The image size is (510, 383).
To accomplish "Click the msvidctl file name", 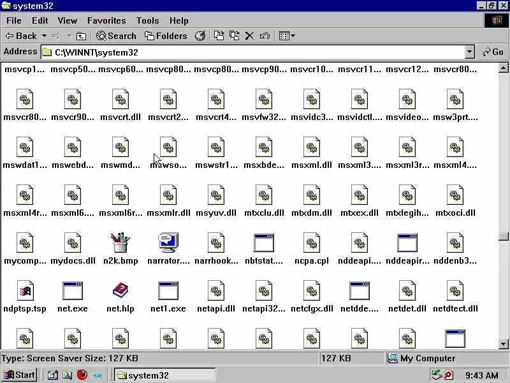I will (x=360, y=117).
